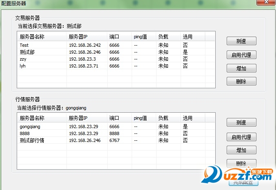This screenshot has height=190, width=276.
Task: Click 测速 button in 交易服务器 section
Action: coord(241,41)
